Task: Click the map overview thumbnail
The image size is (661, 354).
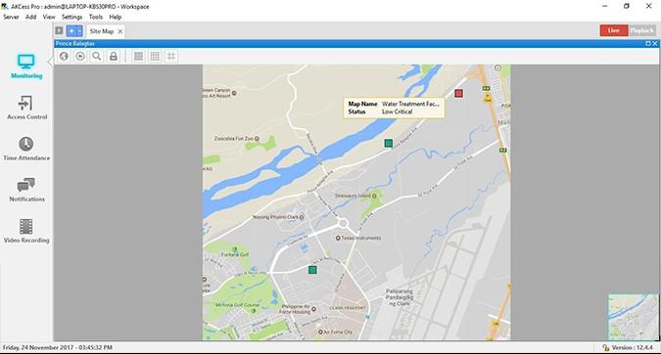Action: [633, 317]
